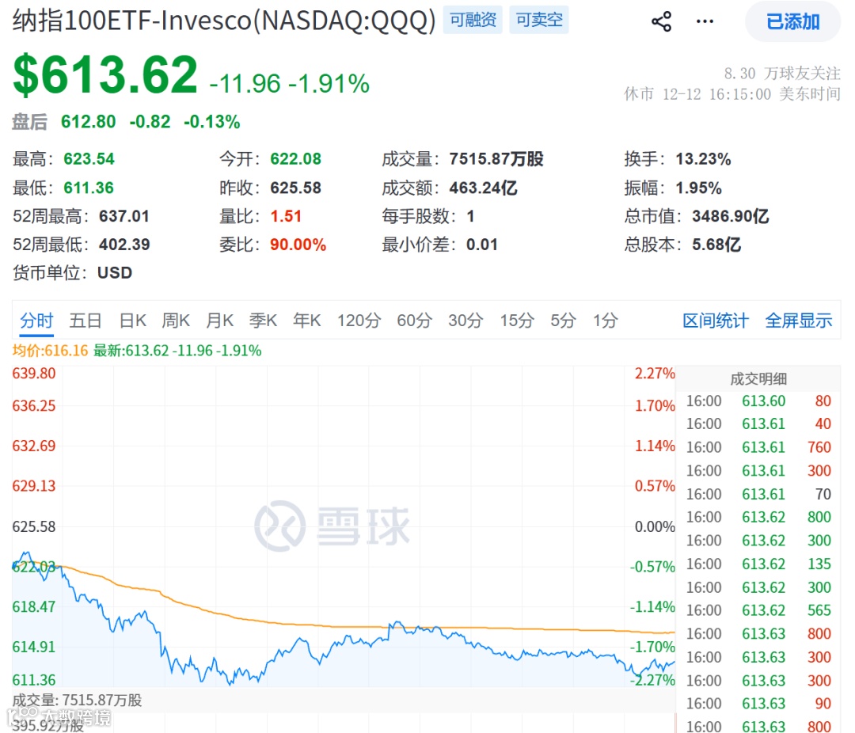Click the current price $613.62
The height and width of the screenshot is (733, 855).
pyautogui.click(x=105, y=74)
